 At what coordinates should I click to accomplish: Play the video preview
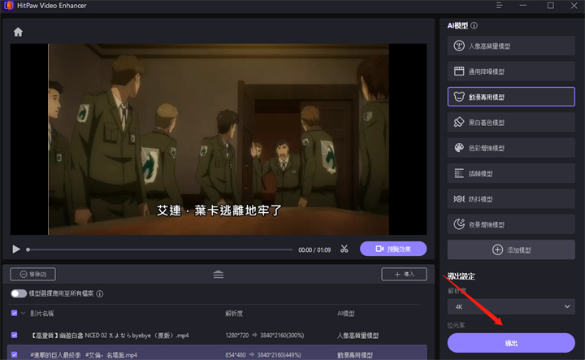(x=16, y=249)
